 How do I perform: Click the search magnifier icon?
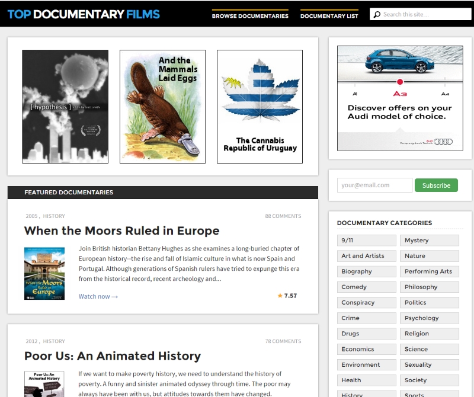(377, 14)
